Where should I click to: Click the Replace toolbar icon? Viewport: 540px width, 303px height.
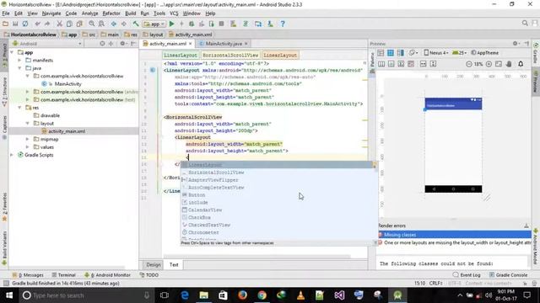(101, 24)
